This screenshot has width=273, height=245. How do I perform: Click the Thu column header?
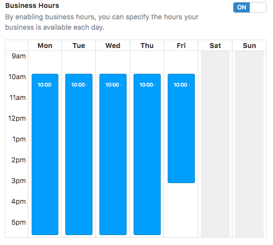point(147,46)
